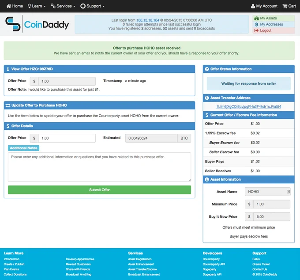300x280 pixels.
Task: Submit the offer with green button
Action: (x=100, y=190)
